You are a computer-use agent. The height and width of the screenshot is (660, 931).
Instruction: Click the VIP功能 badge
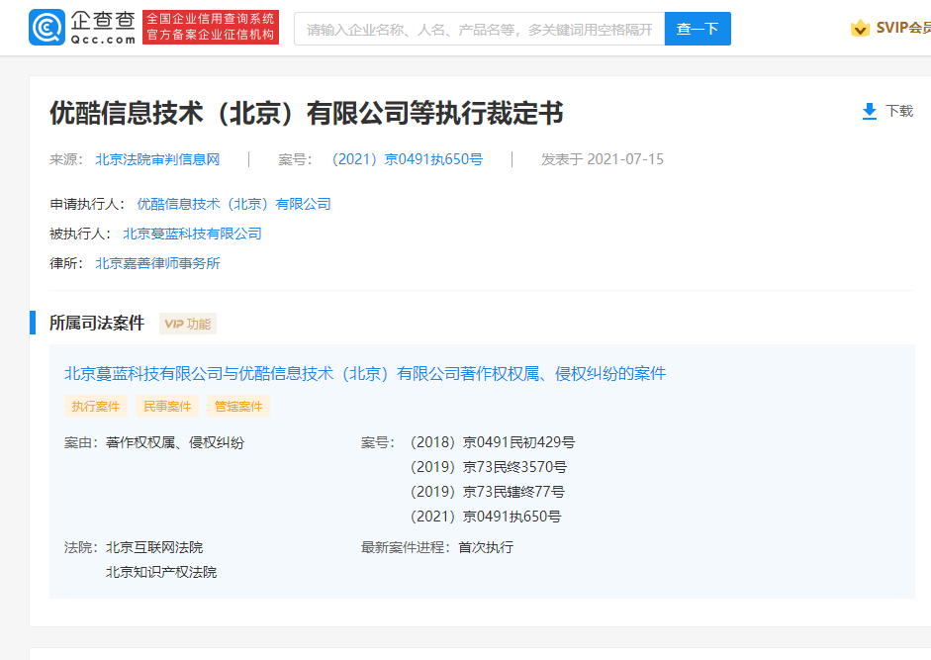[x=187, y=324]
